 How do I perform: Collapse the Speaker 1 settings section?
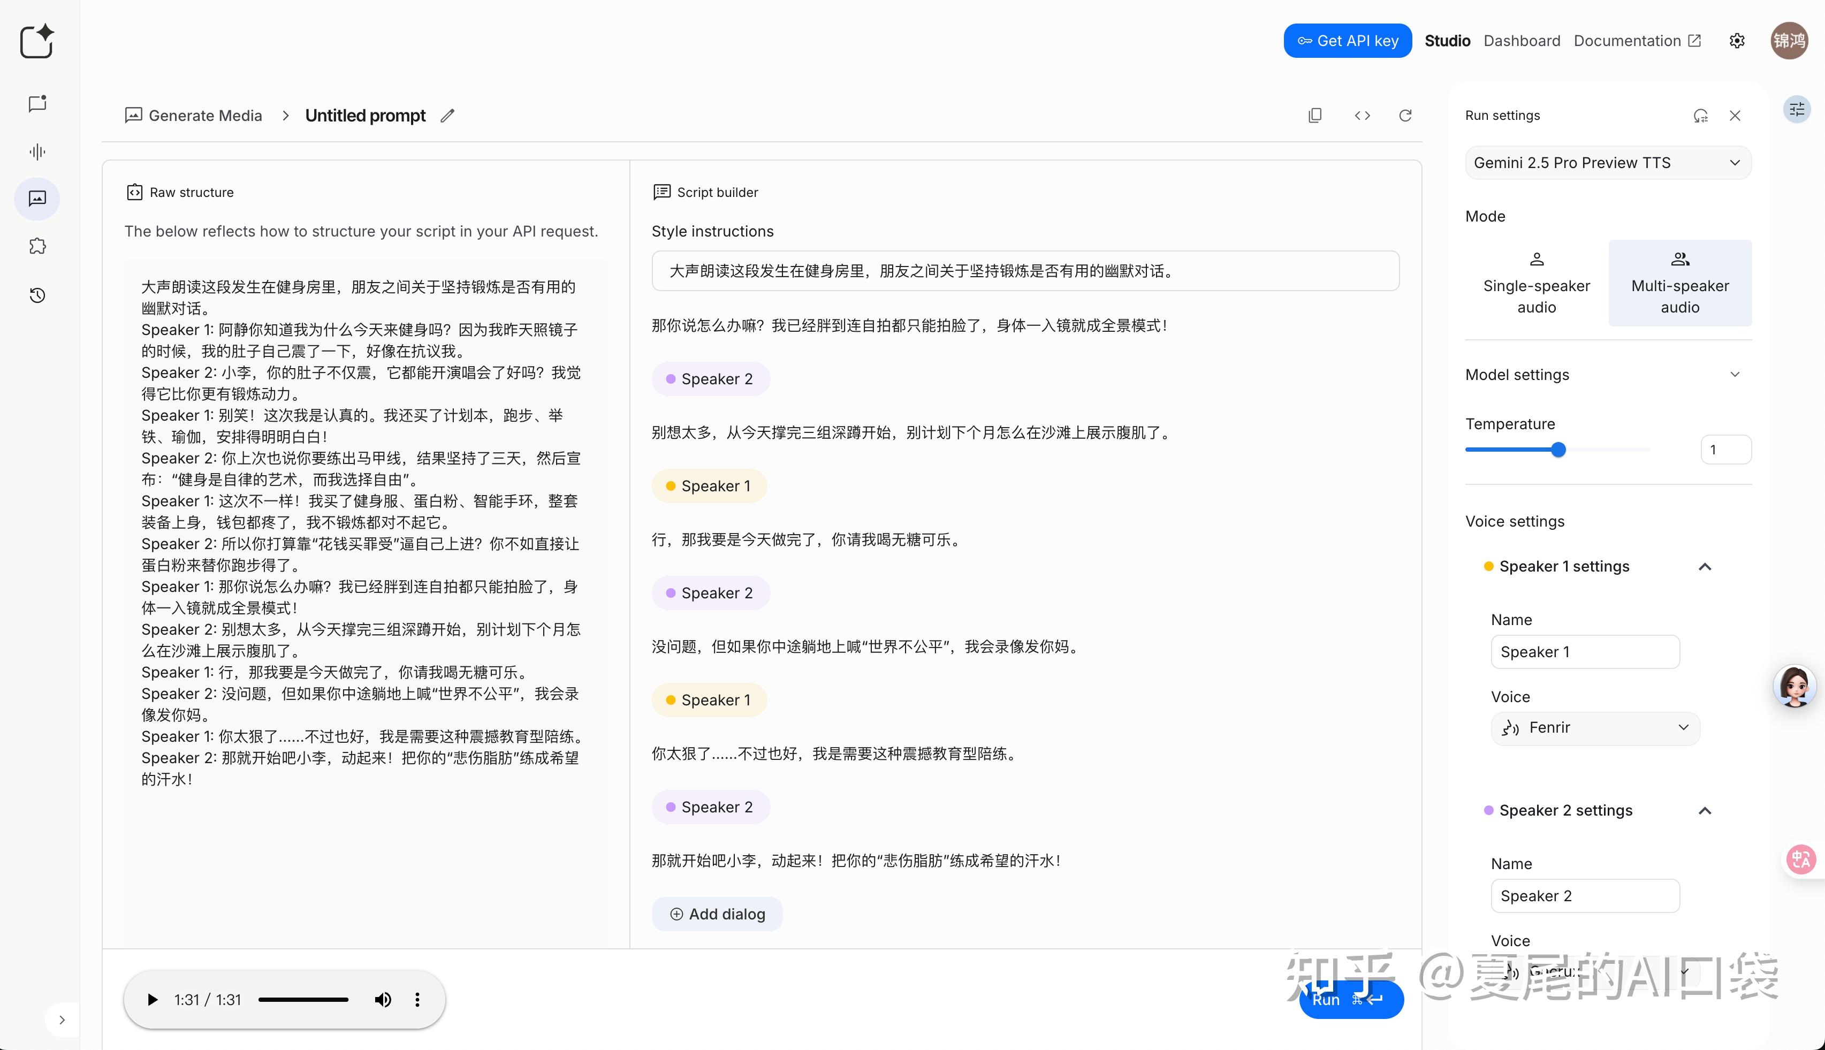click(x=1705, y=567)
